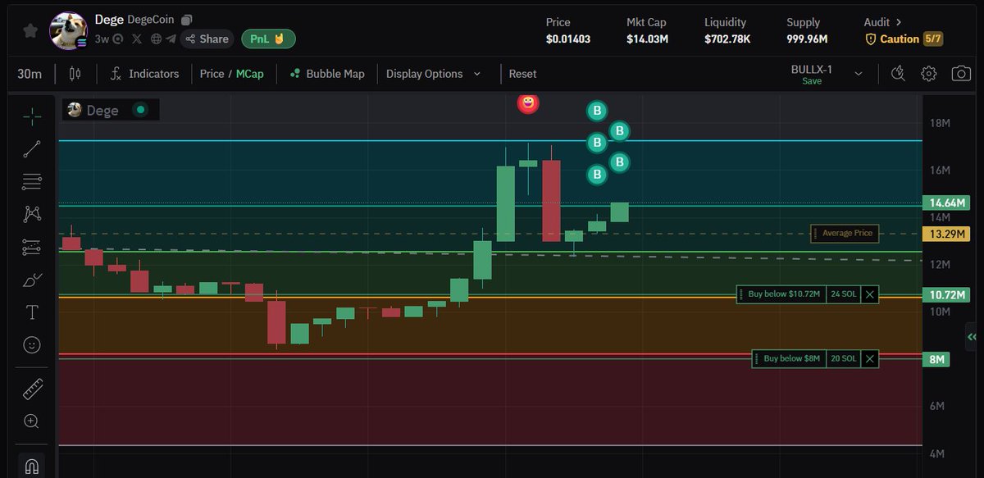Click the red smiley marker on chart
Image resolution: width=984 pixels, height=478 pixels.
point(528,103)
